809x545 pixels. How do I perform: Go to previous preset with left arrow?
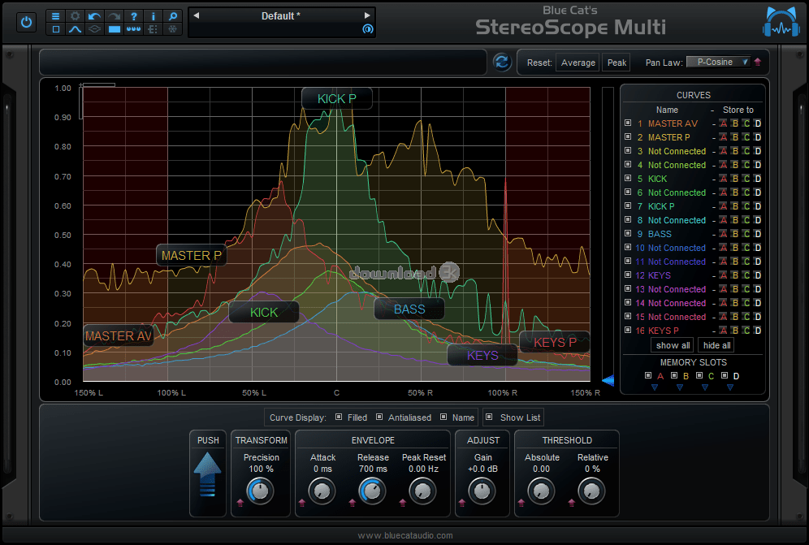(x=197, y=15)
